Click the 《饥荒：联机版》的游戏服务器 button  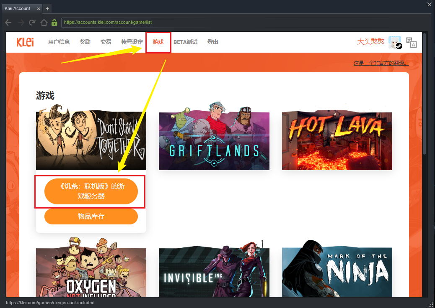point(91,191)
